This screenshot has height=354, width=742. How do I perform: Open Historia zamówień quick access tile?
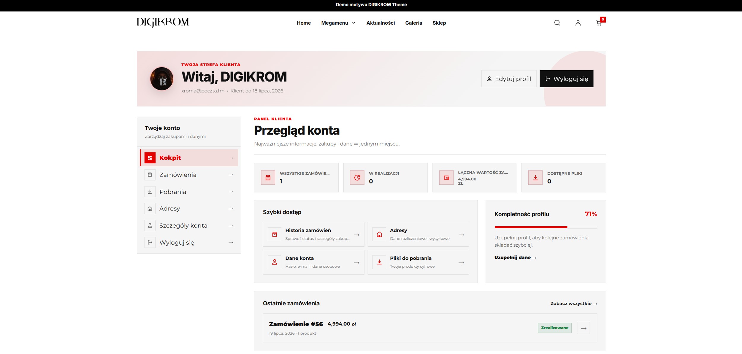click(x=313, y=234)
